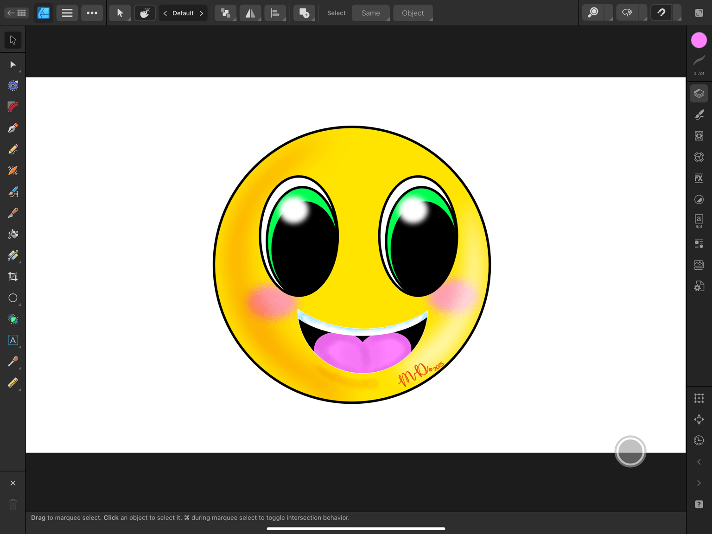Open the Adjustments studio panel
The height and width of the screenshot is (534, 712).
click(699, 200)
